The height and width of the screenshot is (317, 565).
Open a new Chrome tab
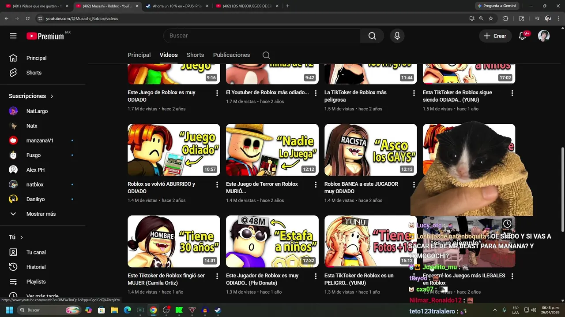tap(287, 6)
